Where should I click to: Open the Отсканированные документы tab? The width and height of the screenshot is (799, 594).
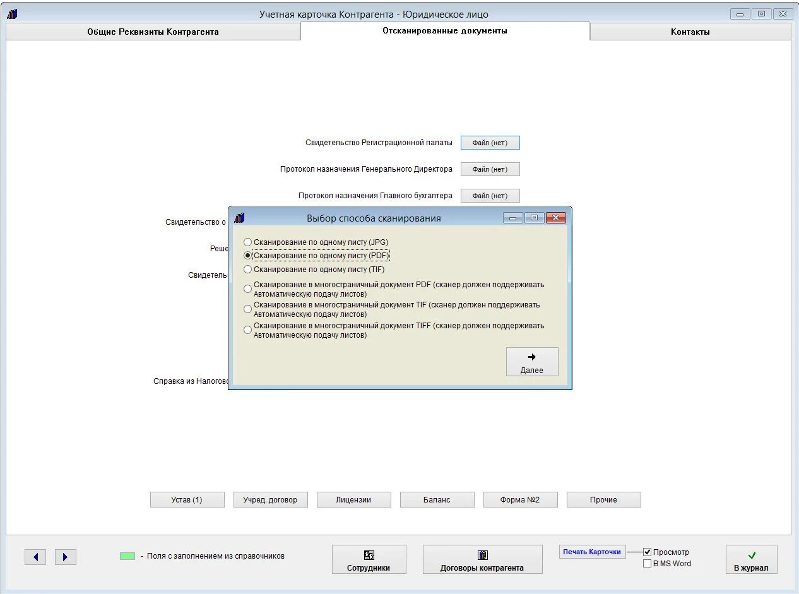coord(445,31)
